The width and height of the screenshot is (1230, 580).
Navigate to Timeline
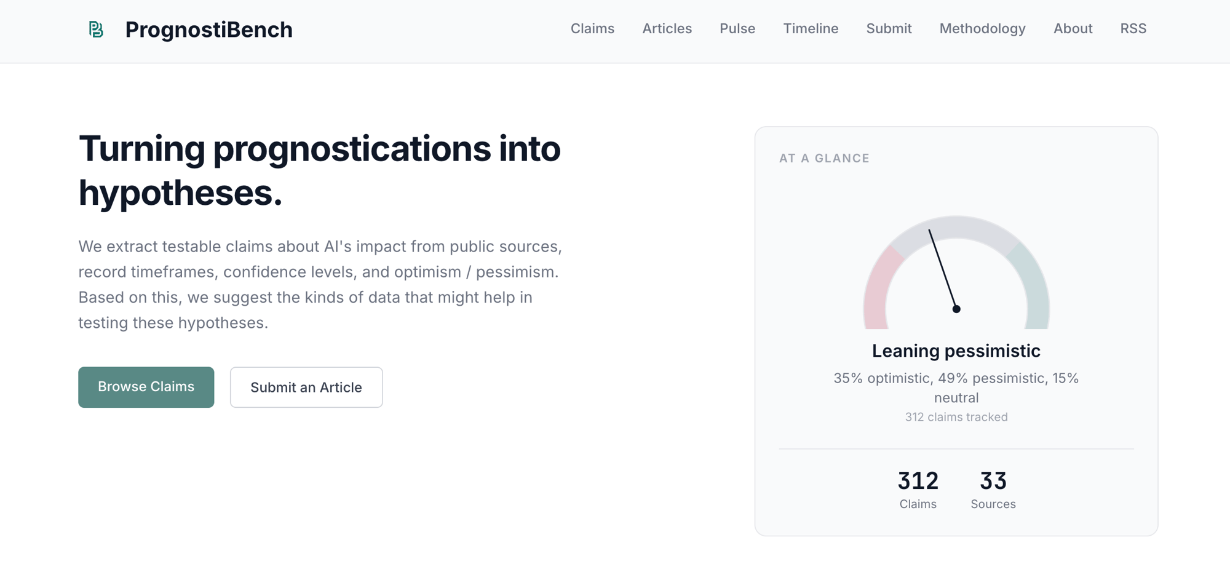(x=810, y=29)
